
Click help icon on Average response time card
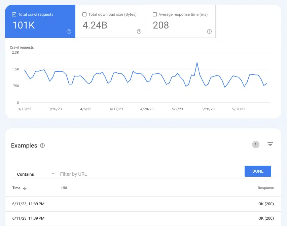[x=209, y=32]
